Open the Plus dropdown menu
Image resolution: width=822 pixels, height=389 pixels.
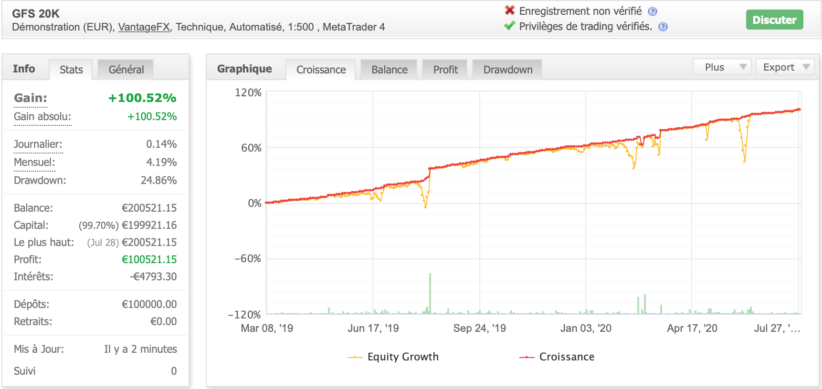tap(722, 67)
